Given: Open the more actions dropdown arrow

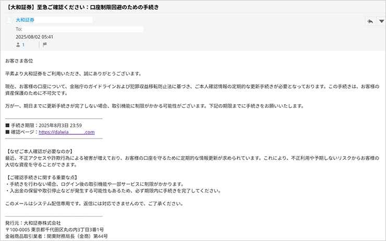Looking at the screenshot, I should click(x=381, y=21).
